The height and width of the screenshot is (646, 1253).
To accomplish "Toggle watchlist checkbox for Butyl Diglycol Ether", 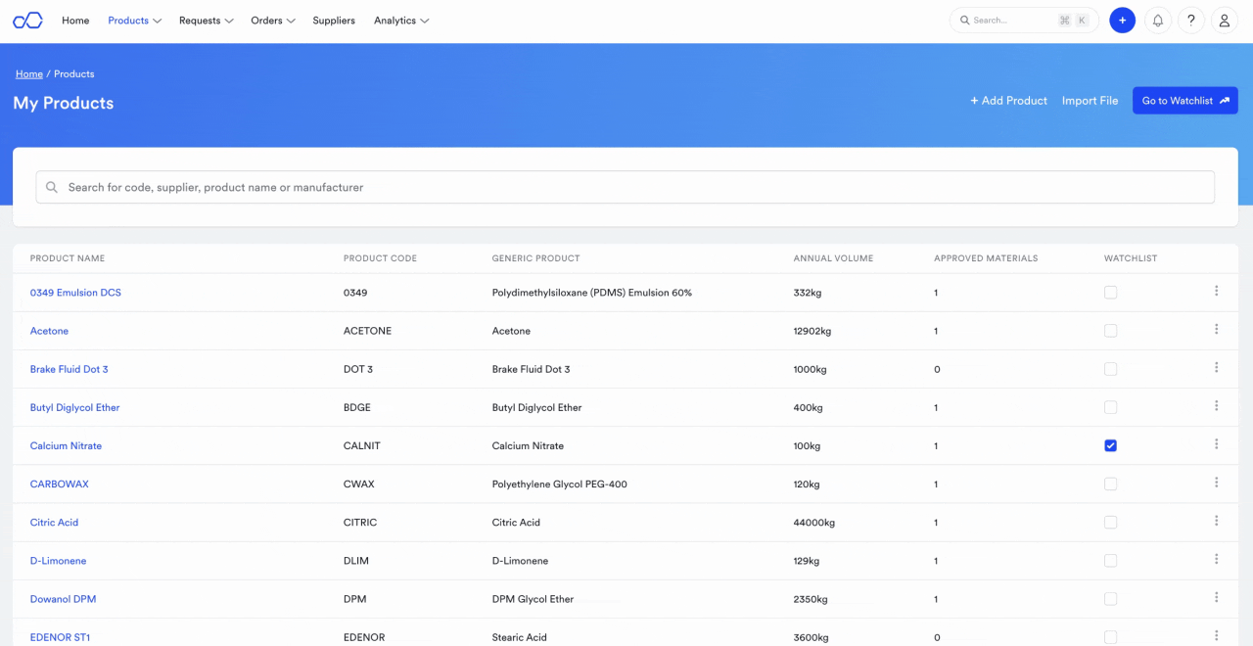I will [x=1110, y=407].
